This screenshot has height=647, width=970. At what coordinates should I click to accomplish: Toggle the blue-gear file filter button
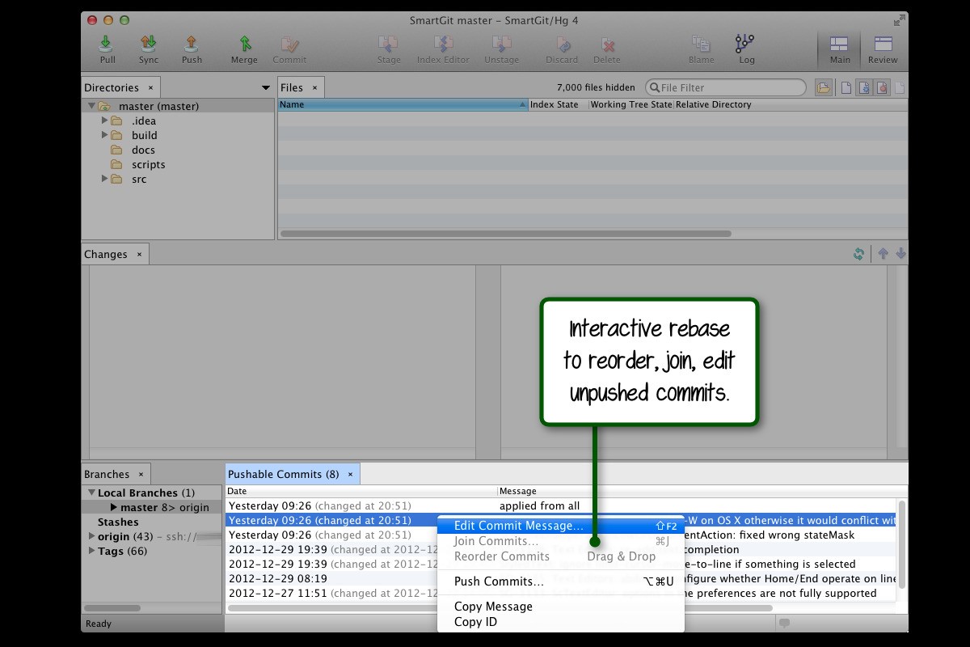tap(864, 87)
